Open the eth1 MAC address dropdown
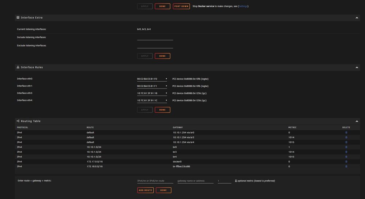Viewport: 365px width, 199px height. [x=152, y=86]
